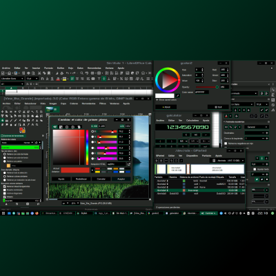Expand Show saved colors in gcolor2
This screenshot has width=276, height=276.
click(x=166, y=100)
